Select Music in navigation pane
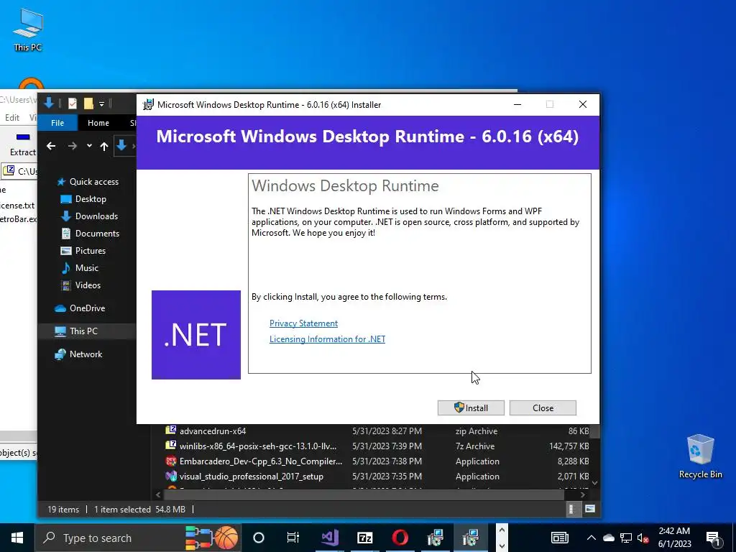The image size is (736, 552). (x=86, y=268)
